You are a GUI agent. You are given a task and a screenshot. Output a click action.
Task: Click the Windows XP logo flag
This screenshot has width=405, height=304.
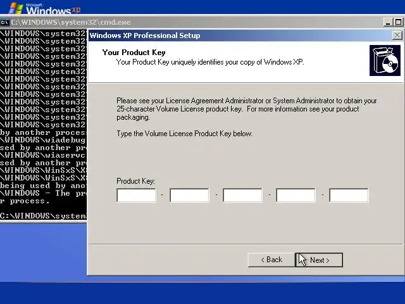(16, 8)
